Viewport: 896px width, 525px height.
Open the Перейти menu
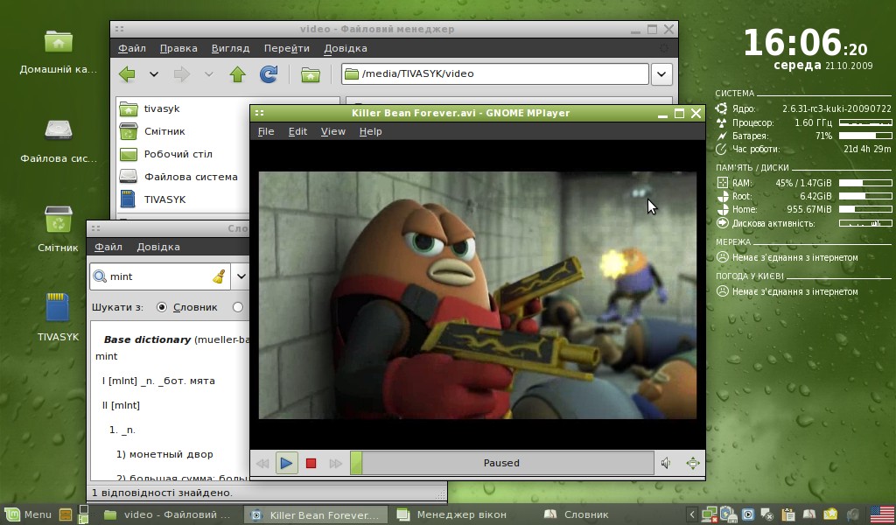point(286,48)
